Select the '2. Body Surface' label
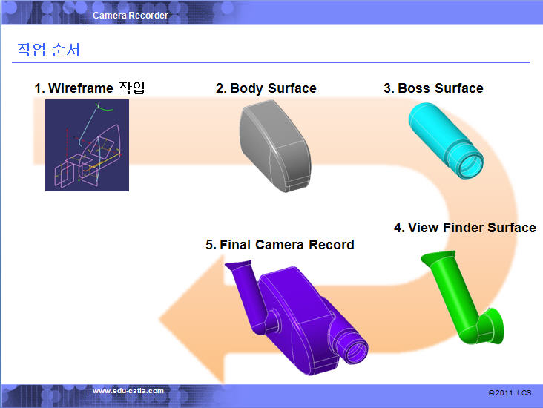543x408 pixels. tap(266, 88)
